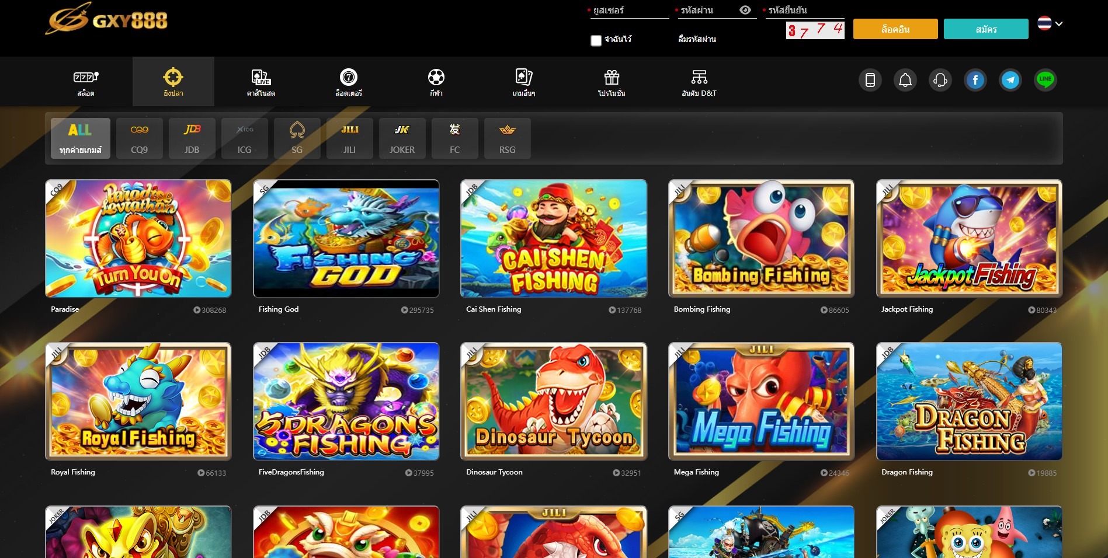Click the orange login button

pyautogui.click(x=895, y=29)
